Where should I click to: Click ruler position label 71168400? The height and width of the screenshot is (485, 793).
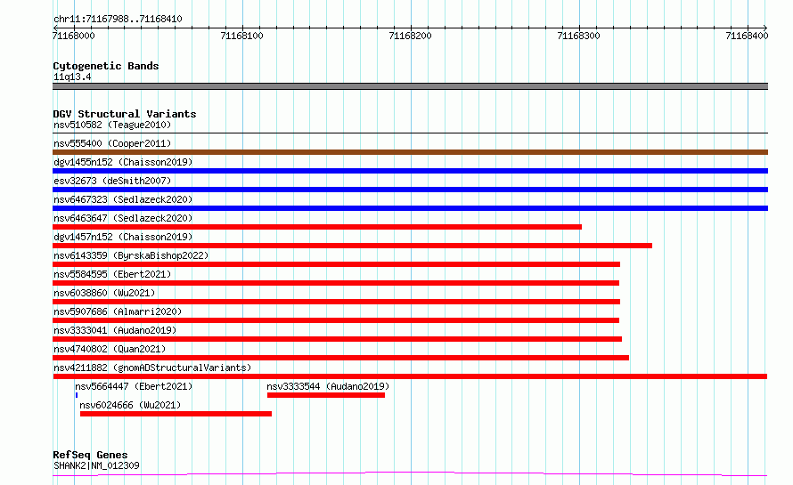pos(747,36)
